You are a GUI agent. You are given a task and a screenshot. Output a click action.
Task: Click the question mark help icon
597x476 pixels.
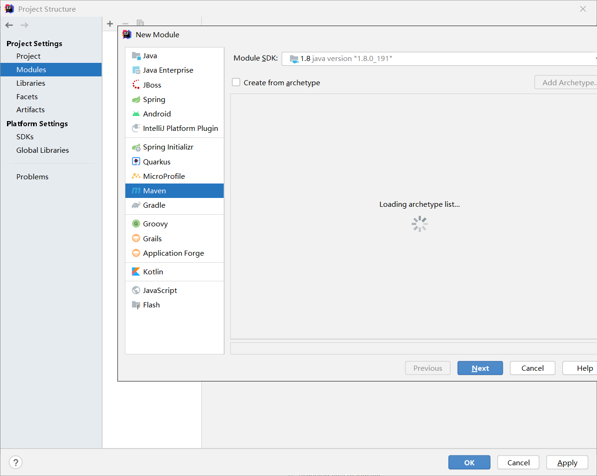(x=16, y=462)
